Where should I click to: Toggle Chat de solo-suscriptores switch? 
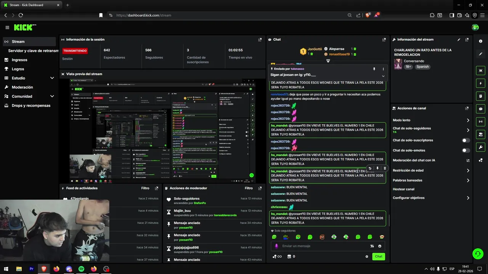pos(466,140)
